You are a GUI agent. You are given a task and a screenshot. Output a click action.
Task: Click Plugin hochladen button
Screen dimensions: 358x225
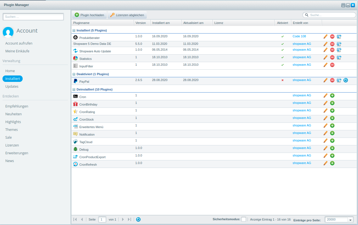[x=89, y=15]
